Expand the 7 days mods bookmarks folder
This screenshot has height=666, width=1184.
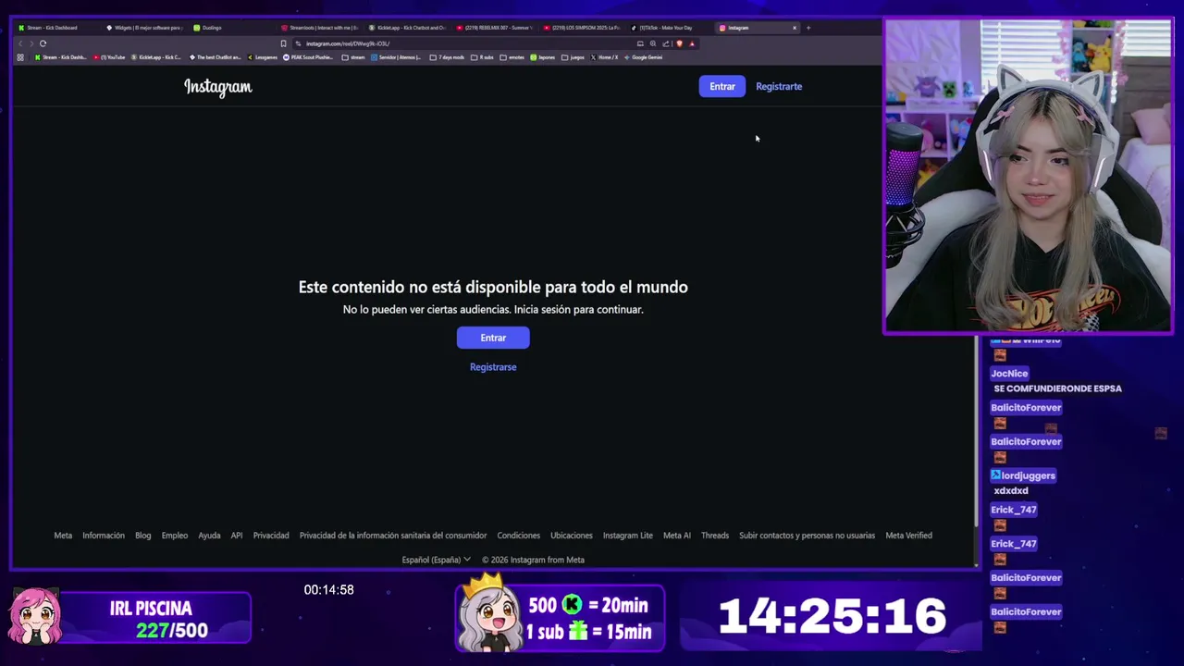point(448,57)
